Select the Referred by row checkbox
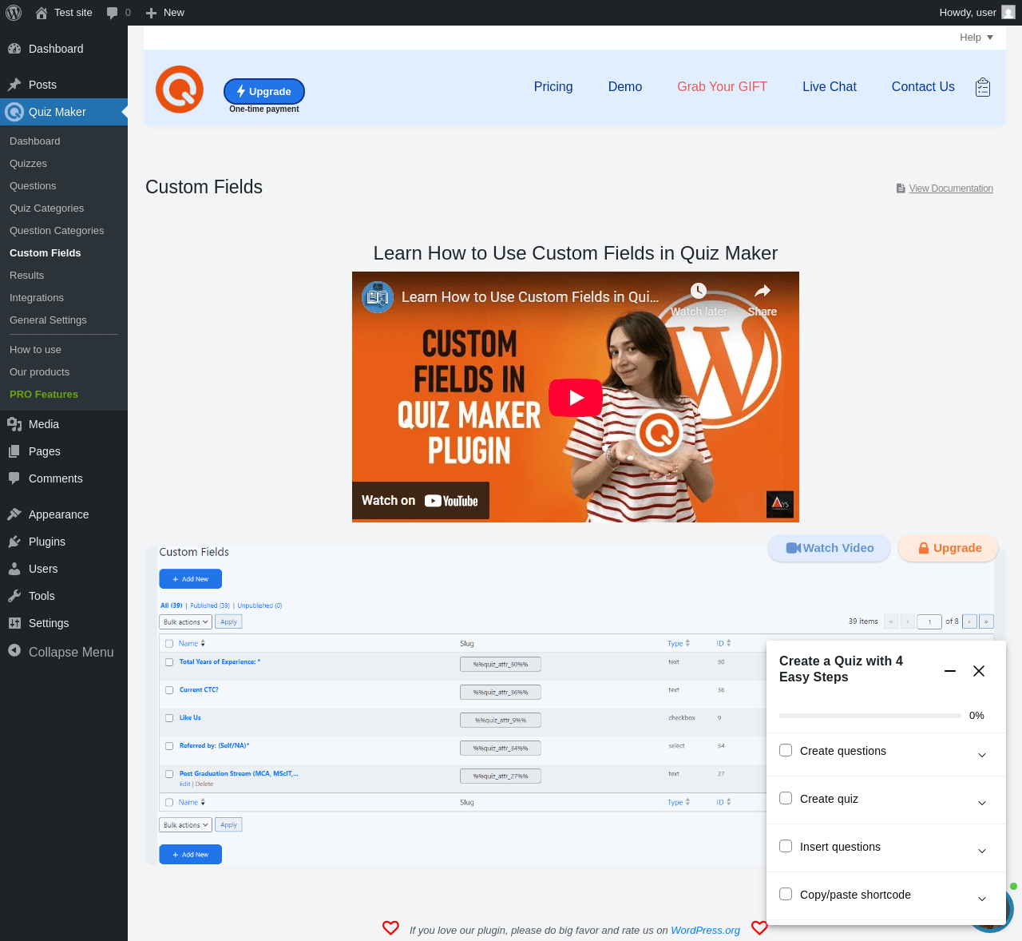 169,746
